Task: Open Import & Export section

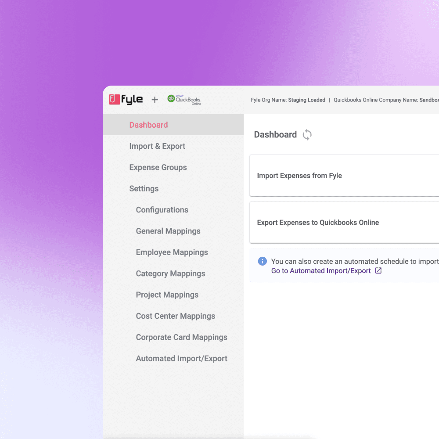Action: tap(157, 146)
